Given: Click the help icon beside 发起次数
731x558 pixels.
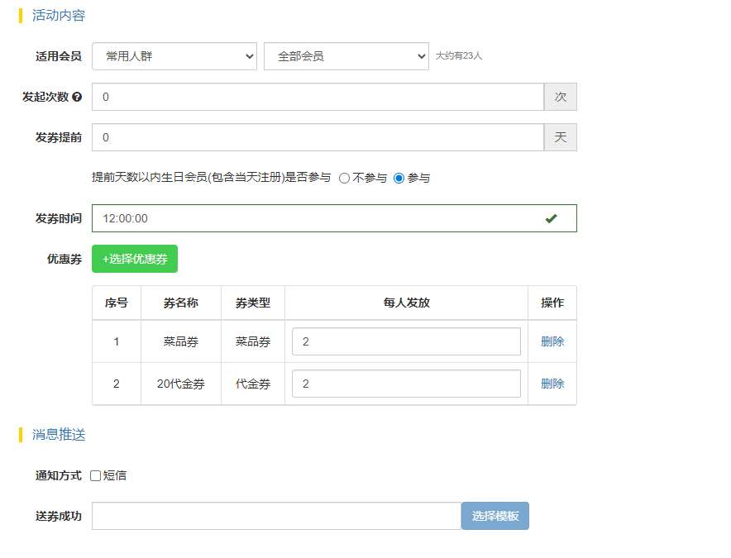Looking at the screenshot, I should click(77, 97).
